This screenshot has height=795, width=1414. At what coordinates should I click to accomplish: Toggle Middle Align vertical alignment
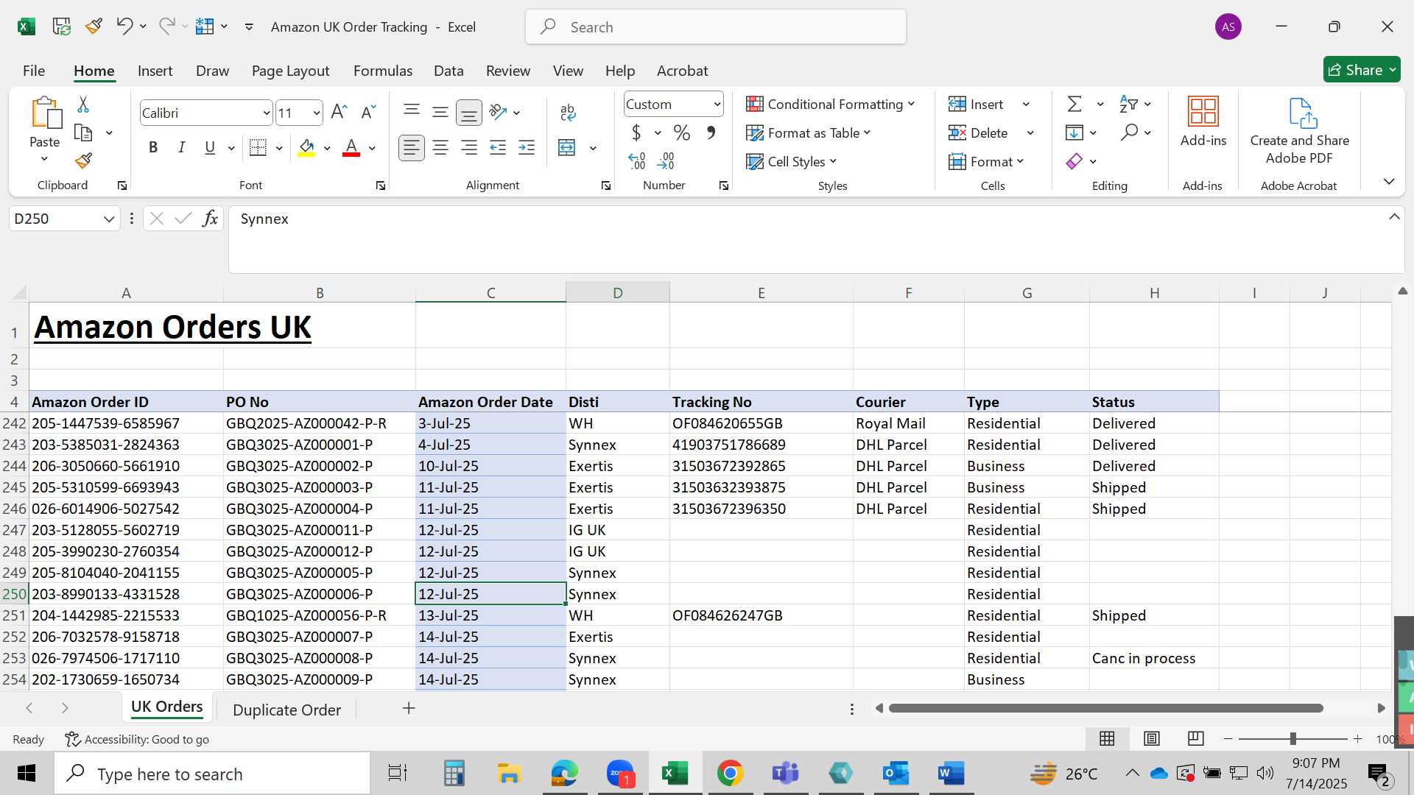(440, 112)
